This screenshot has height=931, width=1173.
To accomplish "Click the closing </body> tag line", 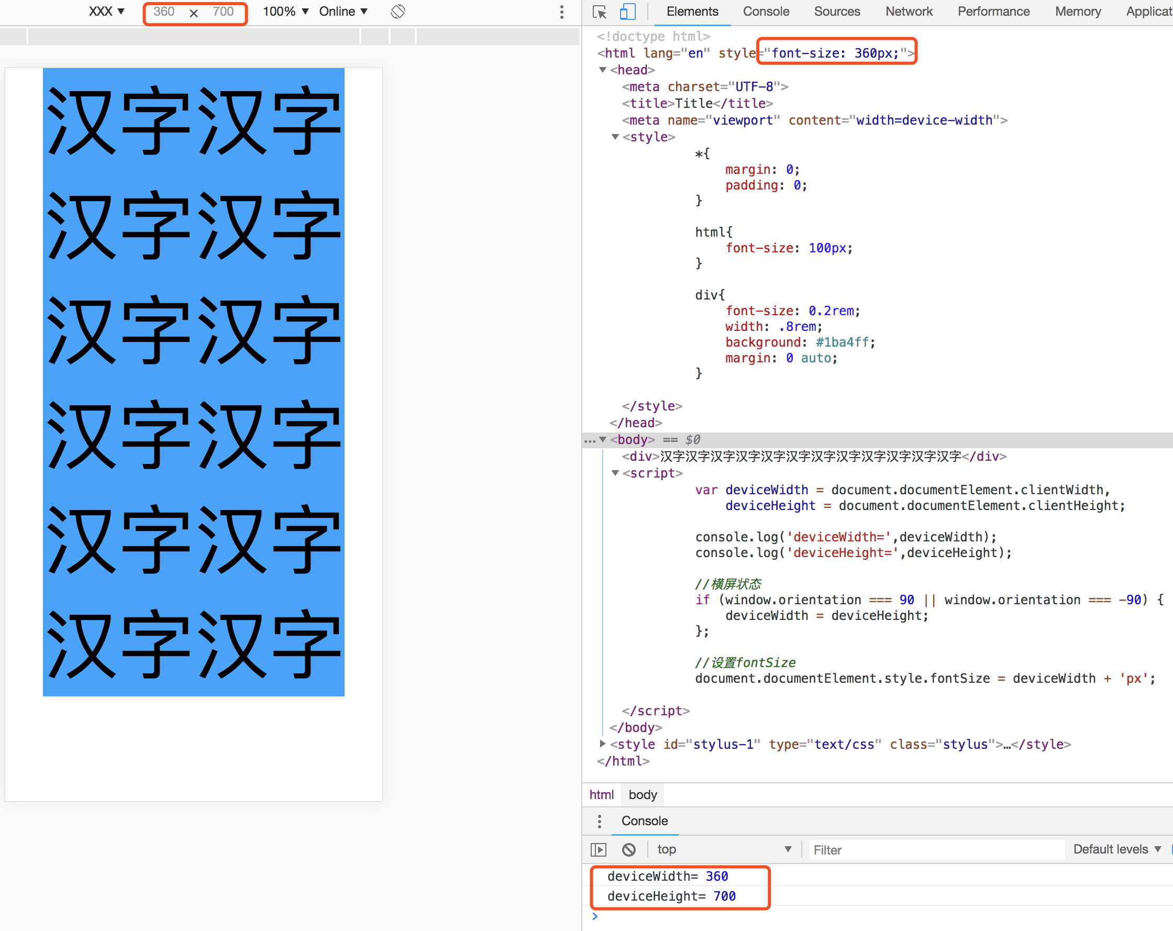I will coord(636,727).
